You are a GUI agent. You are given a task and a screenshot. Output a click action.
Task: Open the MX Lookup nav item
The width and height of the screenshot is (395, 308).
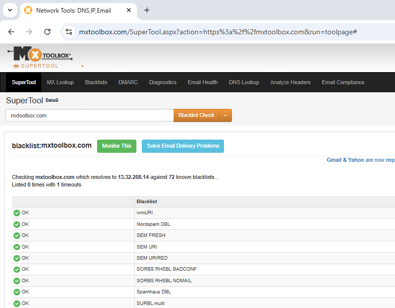(x=60, y=82)
